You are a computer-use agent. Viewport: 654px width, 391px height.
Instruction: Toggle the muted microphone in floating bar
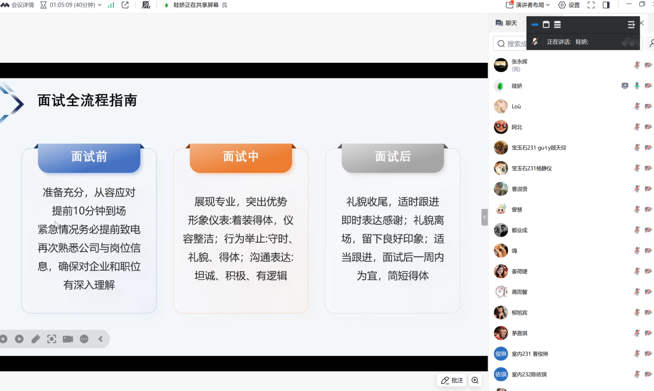coord(535,42)
